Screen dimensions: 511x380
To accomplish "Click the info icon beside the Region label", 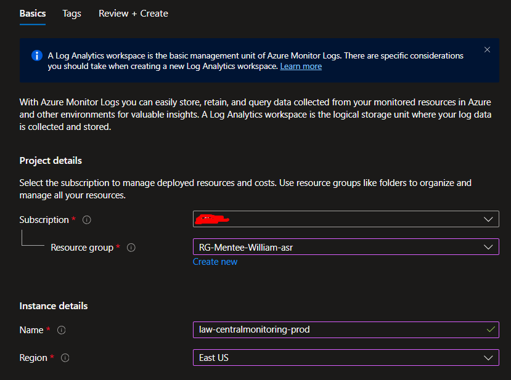I will click(x=65, y=358).
